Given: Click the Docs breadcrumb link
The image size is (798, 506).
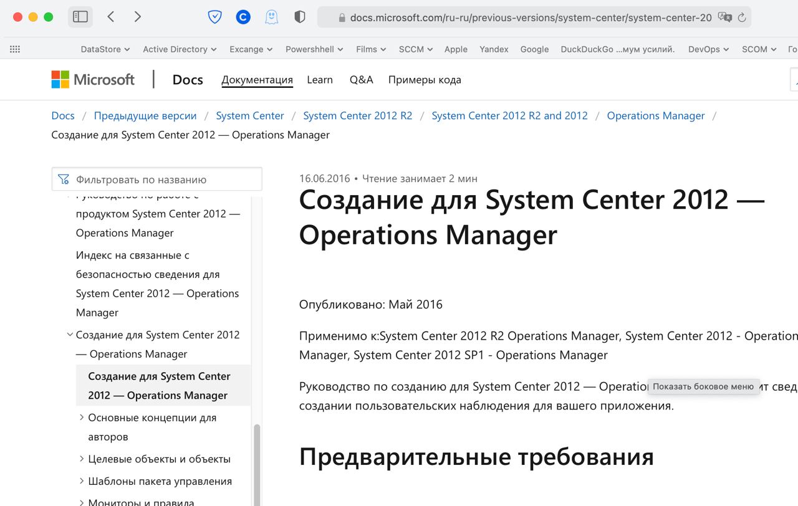Looking at the screenshot, I should click(x=63, y=115).
